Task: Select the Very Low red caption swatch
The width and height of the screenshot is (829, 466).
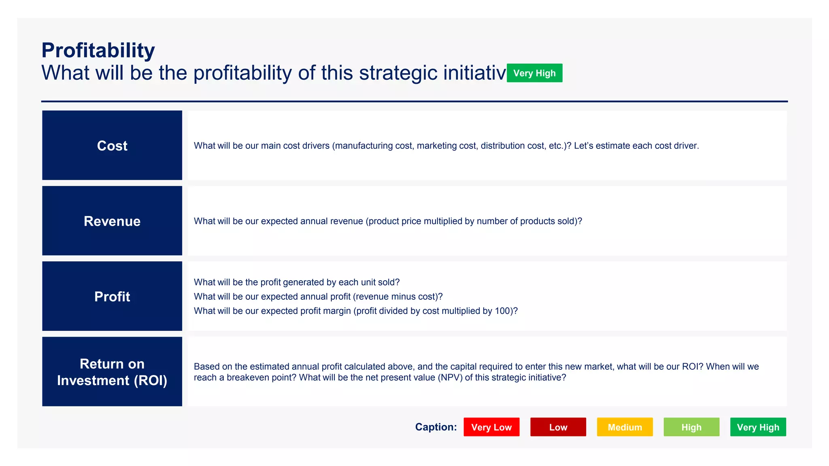Action: 491,427
